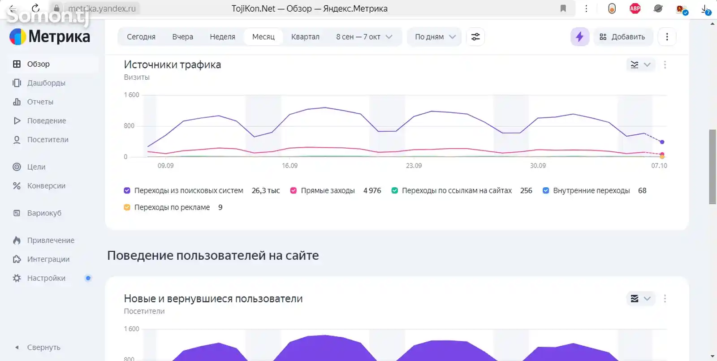Image resolution: width=717 pixels, height=361 pixels.
Task: Open three-dot menu of Источники трафика widget
Action: coord(665,64)
